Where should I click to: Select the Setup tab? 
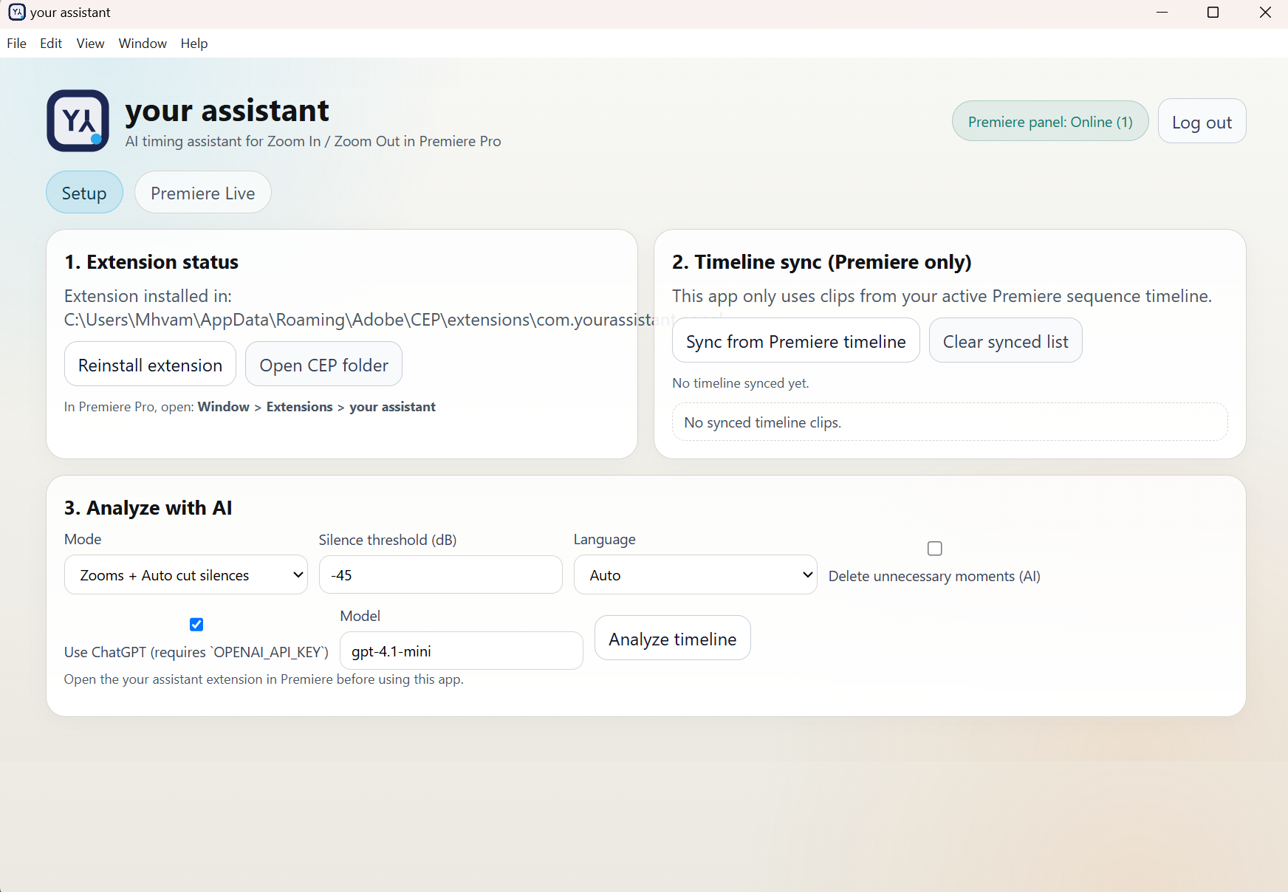[83, 193]
